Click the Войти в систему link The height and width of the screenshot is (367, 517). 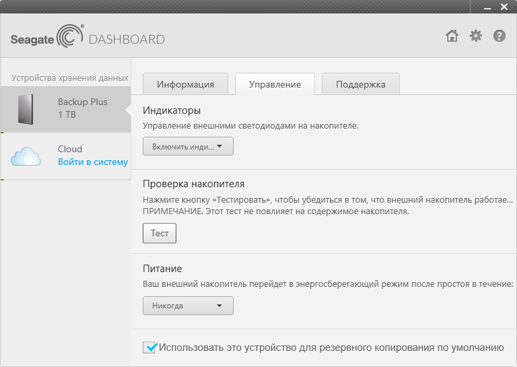click(93, 162)
